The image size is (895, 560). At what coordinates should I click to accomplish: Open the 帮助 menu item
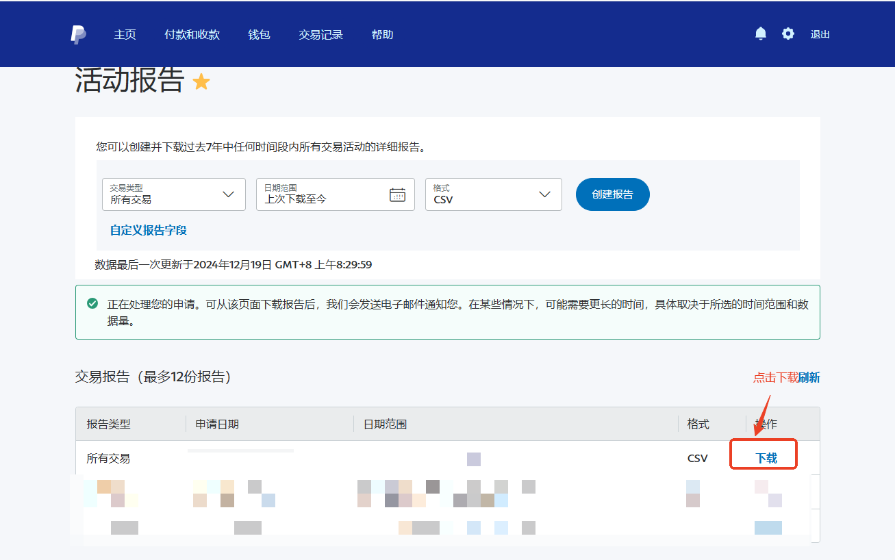pyautogui.click(x=382, y=34)
